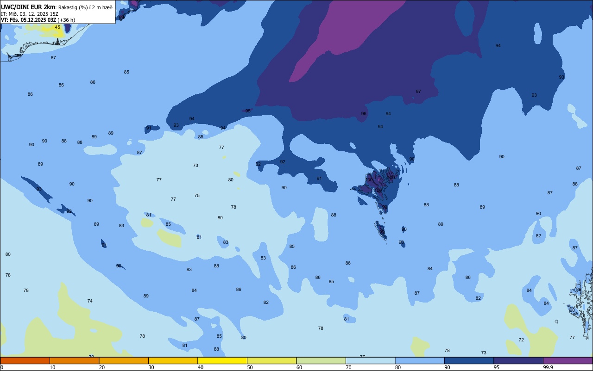593x371 pixels.
Task: Click the "40" tick label on the color scale
Action: (x=201, y=367)
